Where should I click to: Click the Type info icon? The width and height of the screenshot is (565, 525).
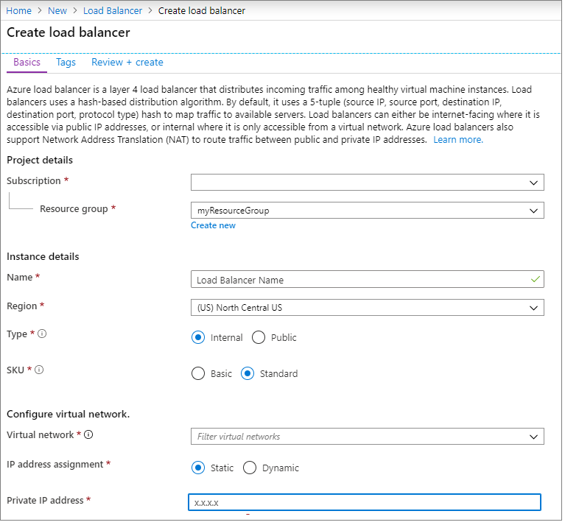(42, 334)
